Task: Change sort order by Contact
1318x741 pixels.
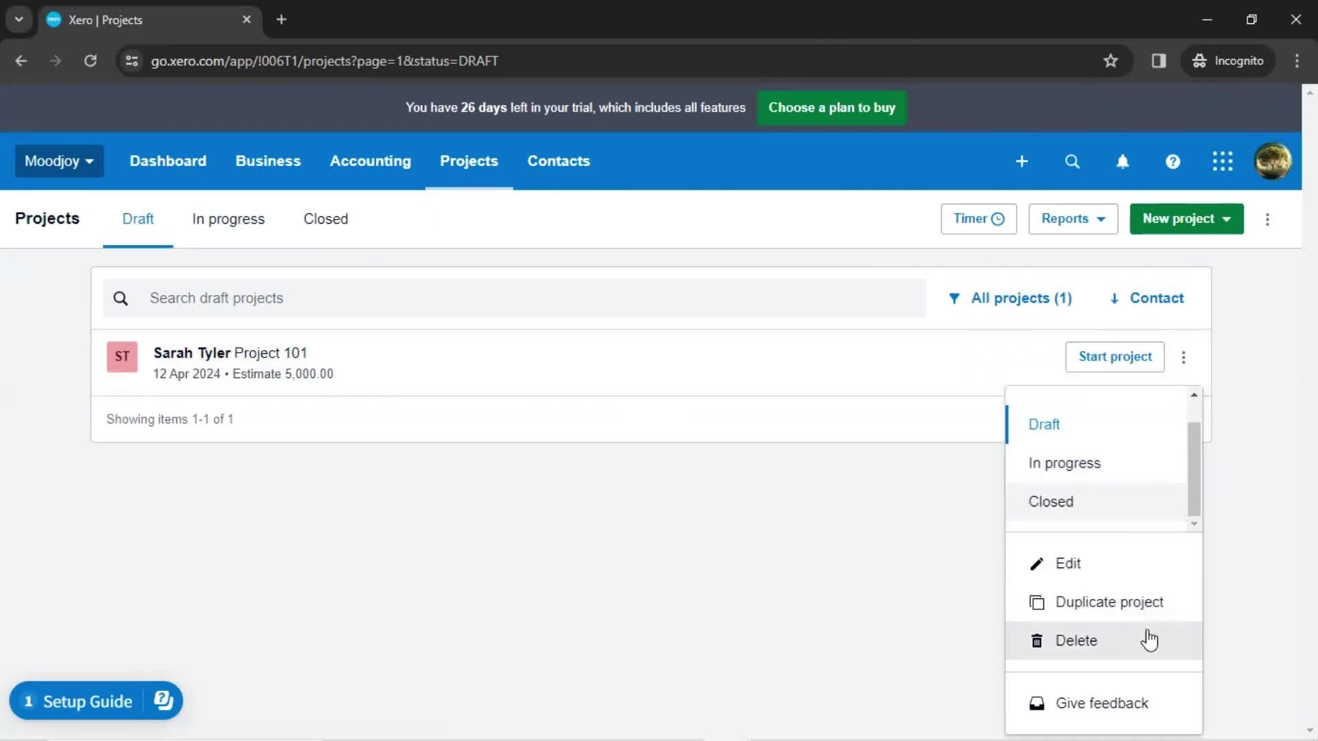Action: [x=1146, y=298]
